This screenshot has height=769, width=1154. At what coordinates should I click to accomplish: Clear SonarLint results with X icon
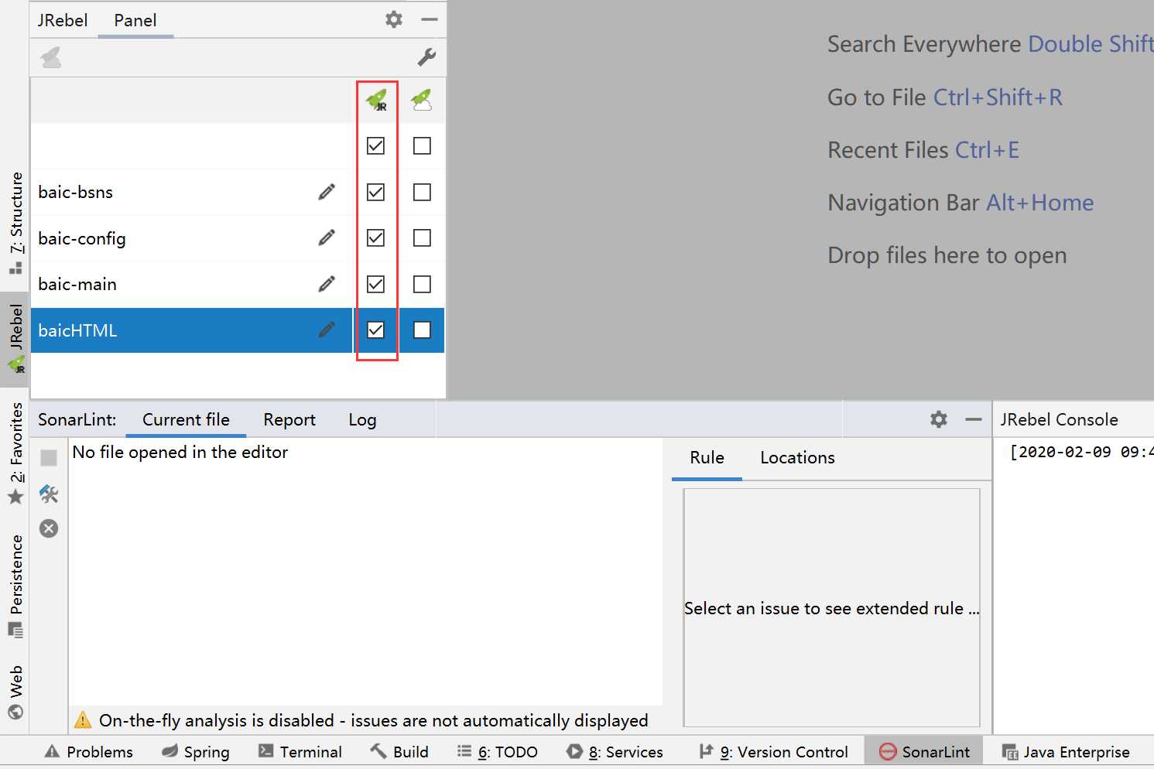(x=49, y=528)
